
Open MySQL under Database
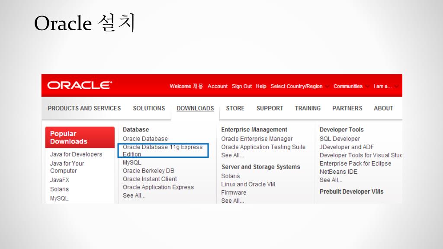[x=132, y=163]
